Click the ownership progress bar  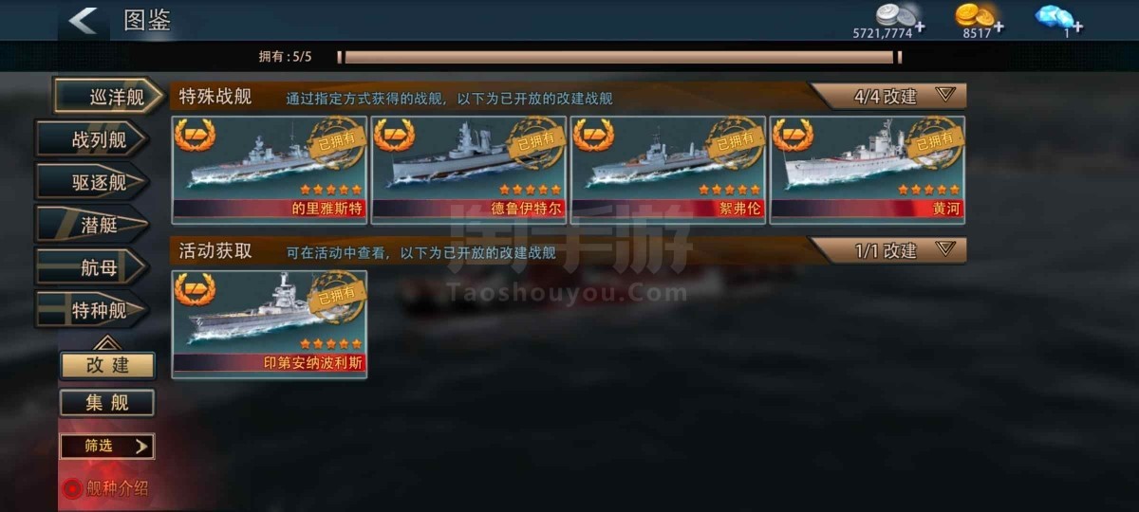[619, 57]
